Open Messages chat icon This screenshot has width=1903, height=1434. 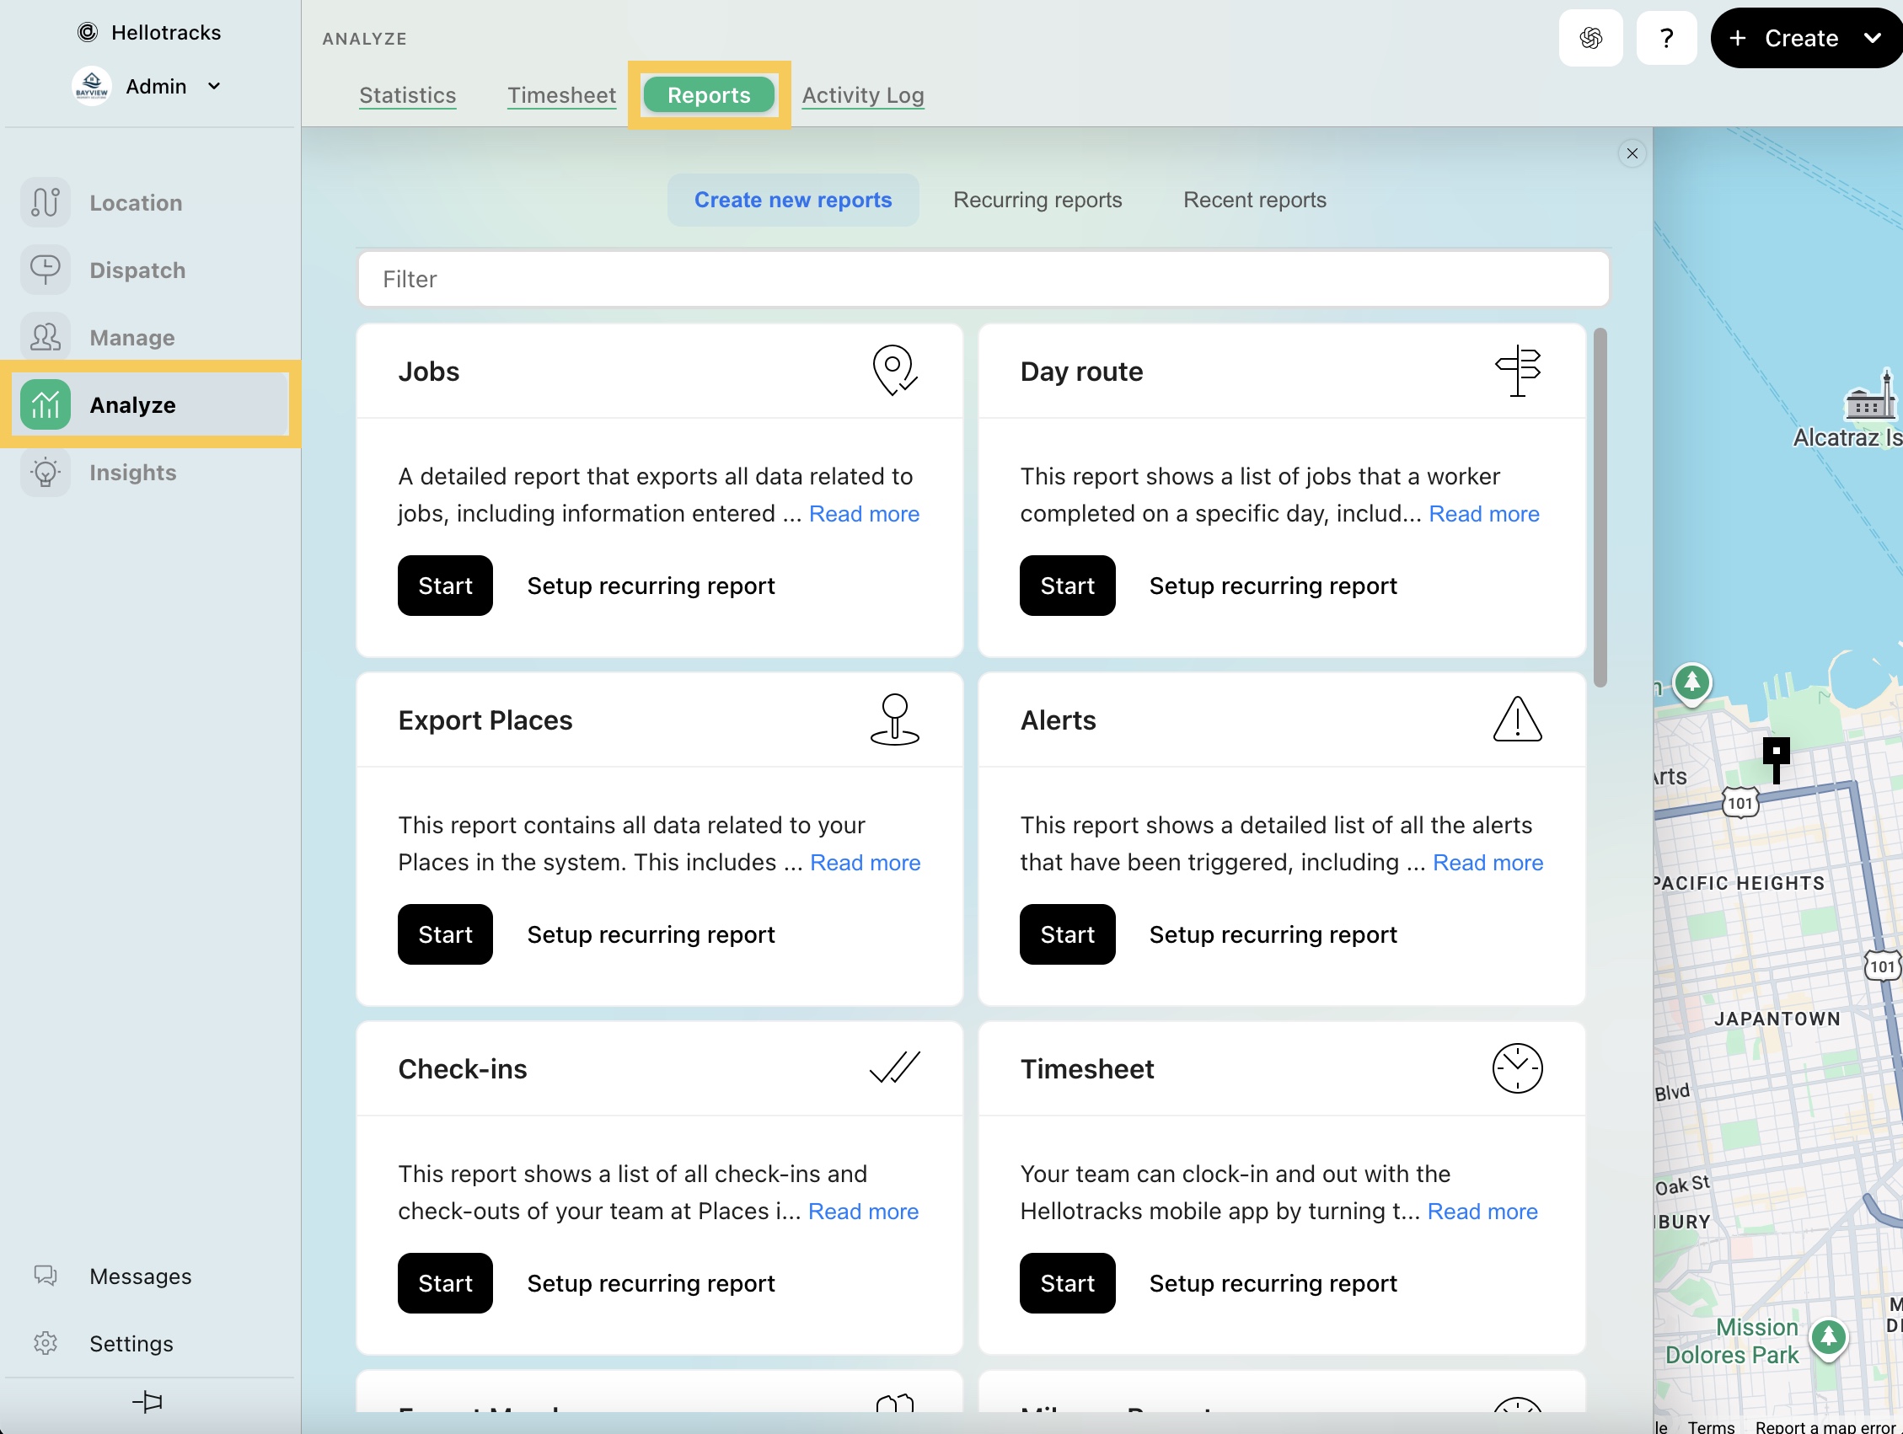pos(46,1276)
